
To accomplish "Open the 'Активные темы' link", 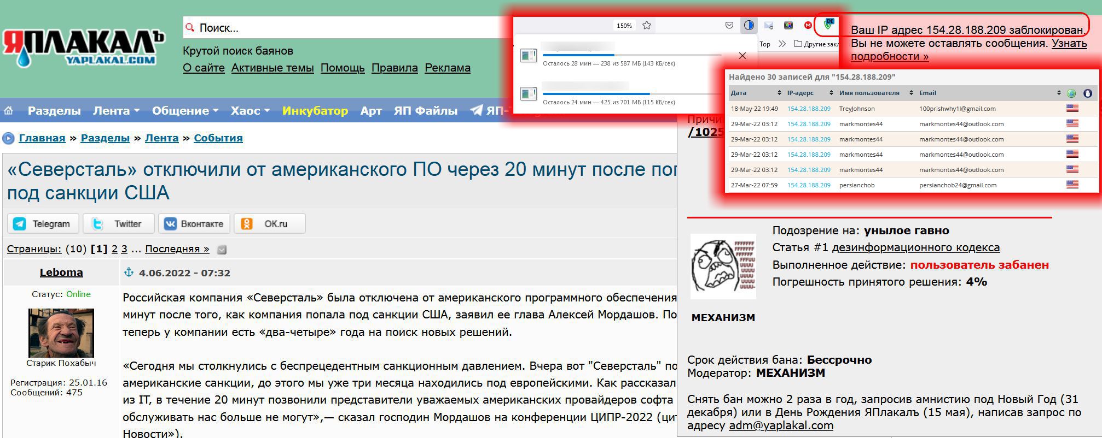I will point(272,68).
